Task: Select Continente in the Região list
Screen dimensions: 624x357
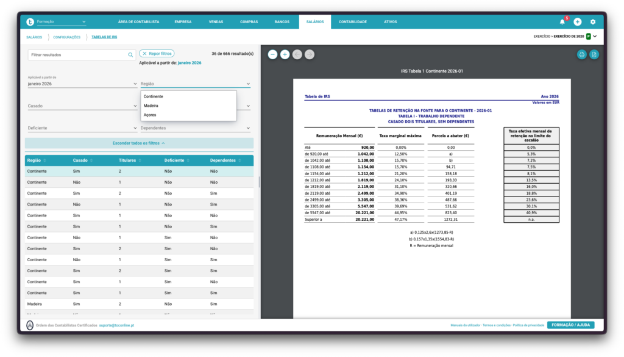Action: (154, 96)
